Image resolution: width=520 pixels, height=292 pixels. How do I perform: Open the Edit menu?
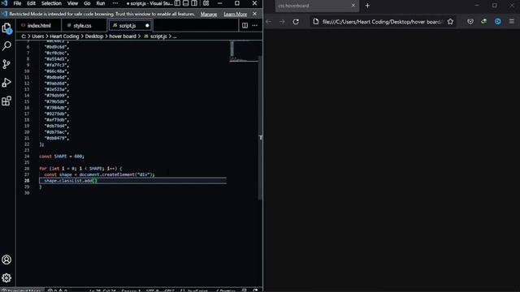[x=31, y=3]
